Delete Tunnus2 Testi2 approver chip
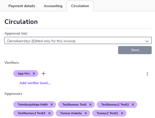155x118 pixels. (122, 113)
